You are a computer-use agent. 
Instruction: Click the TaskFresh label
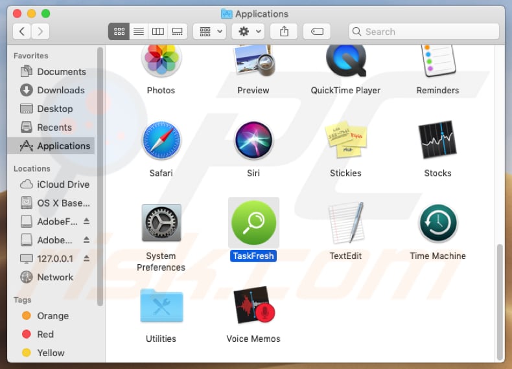point(253,256)
